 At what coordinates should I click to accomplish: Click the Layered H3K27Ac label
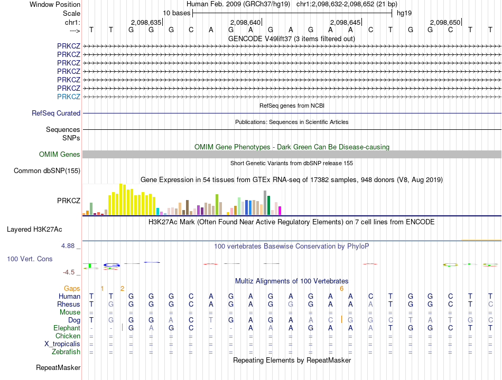pyautogui.click(x=34, y=230)
